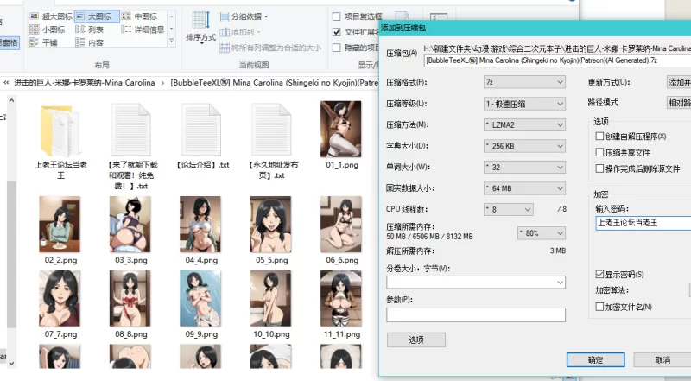
Task: Open the 添加列 dropdown in ribbon
Action: point(240,32)
